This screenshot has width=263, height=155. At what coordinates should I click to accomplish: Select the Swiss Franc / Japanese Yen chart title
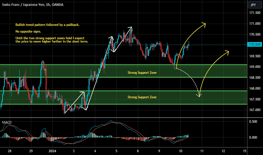(33, 5)
